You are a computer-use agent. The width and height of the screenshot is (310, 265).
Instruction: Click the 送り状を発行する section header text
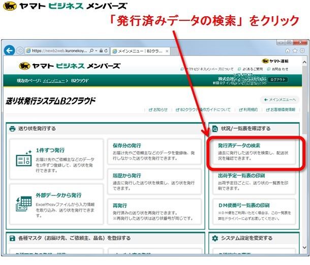(37, 129)
